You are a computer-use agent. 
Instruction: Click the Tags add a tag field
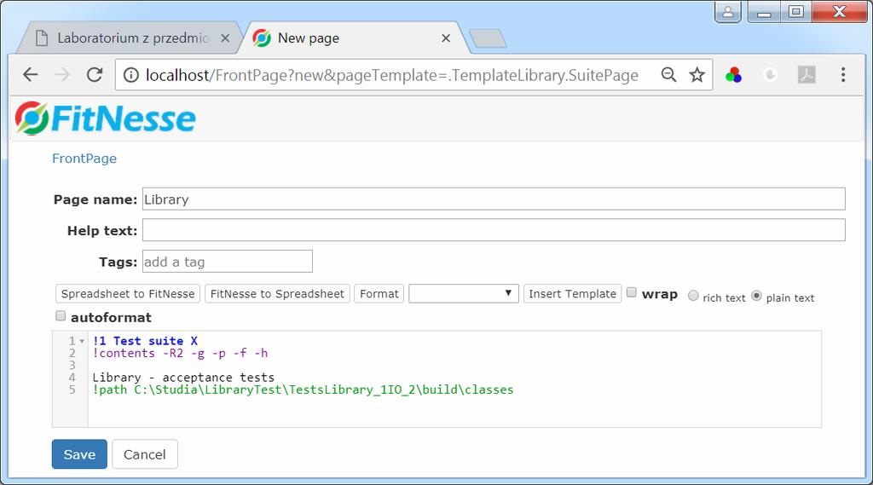[227, 261]
